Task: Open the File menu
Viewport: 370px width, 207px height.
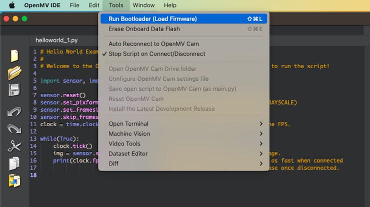Action: click(74, 5)
